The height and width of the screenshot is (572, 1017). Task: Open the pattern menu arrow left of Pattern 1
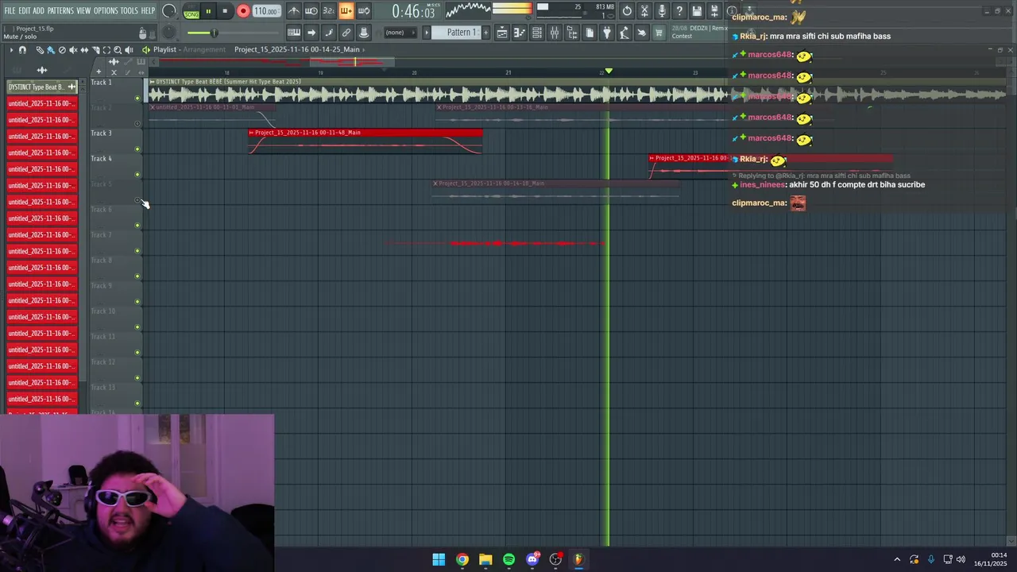pos(427,33)
